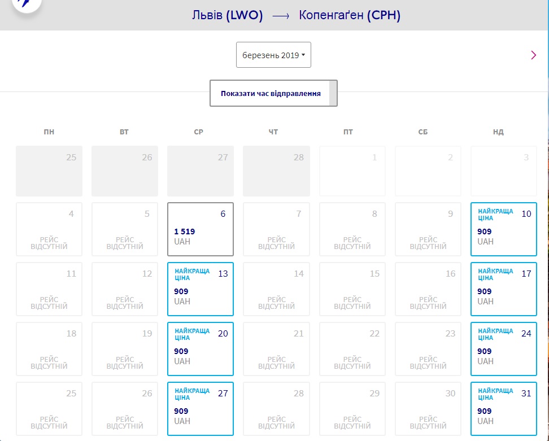This screenshot has width=549, height=441.
Task: Click the airline logo icon
Action: click(x=25, y=3)
